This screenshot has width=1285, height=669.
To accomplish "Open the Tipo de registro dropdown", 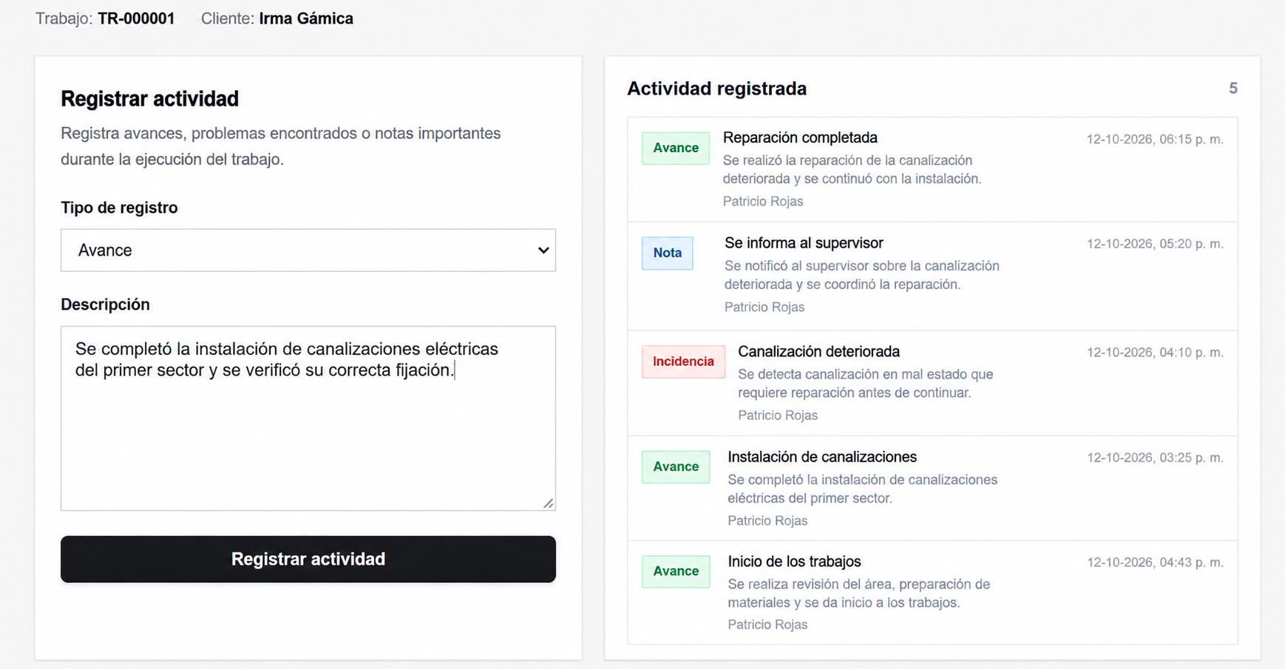I will click(308, 251).
